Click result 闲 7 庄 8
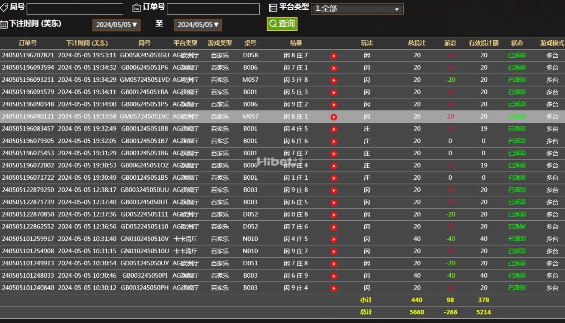Image resolution: width=565 pixels, height=323 pixels. tap(296, 263)
